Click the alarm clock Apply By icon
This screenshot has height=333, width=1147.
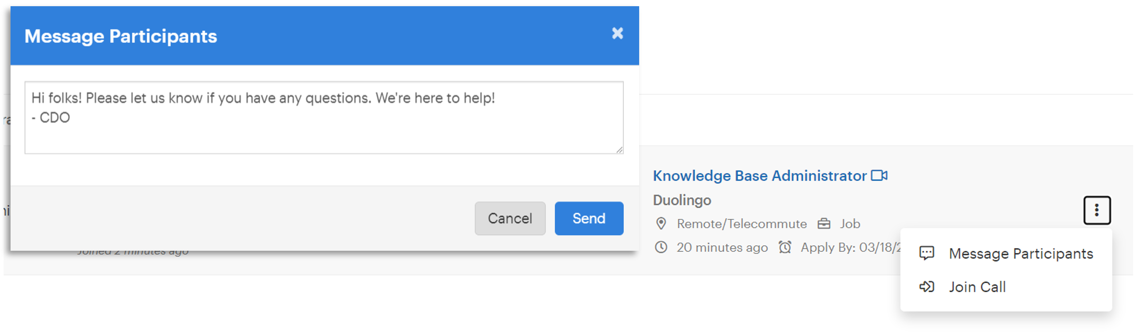(785, 247)
